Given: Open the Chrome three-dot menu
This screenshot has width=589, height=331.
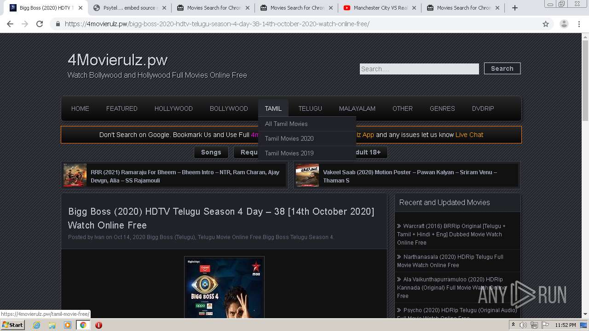Looking at the screenshot, I should coord(579,24).
